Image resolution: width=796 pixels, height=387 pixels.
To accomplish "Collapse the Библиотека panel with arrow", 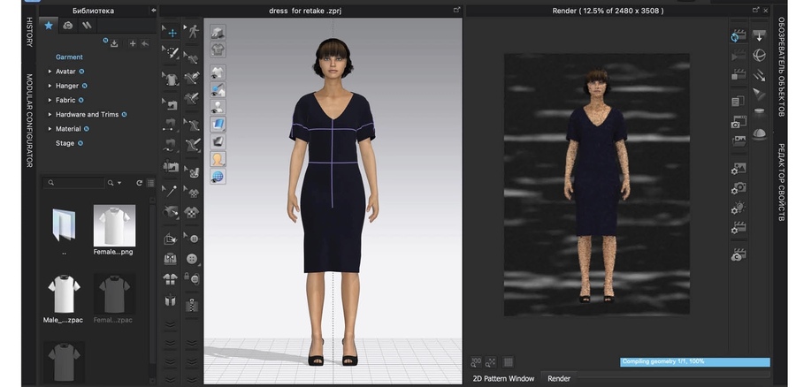I will coord(153,10).
